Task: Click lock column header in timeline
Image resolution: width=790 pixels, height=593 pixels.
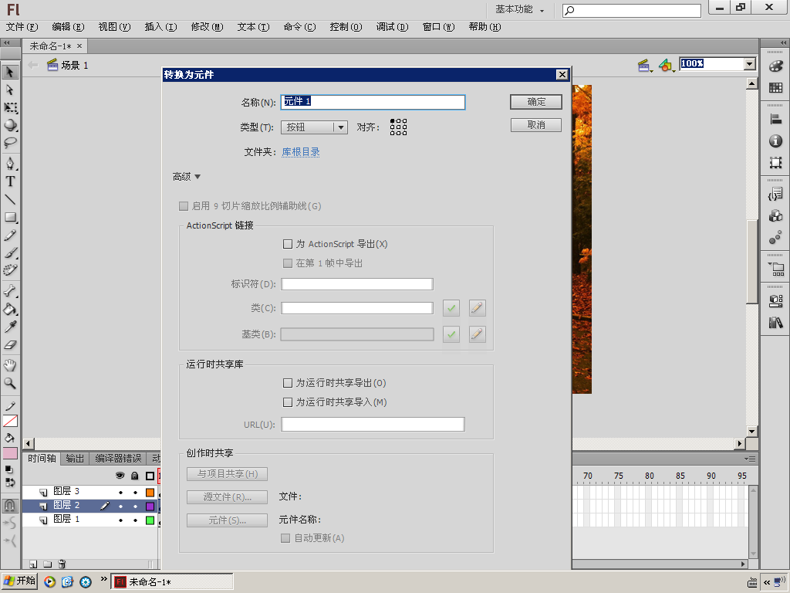Action: [x=134, y=476]
